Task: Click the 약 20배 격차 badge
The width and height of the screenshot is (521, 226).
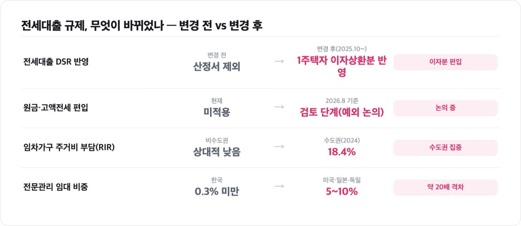Action: tap(445, 187)
